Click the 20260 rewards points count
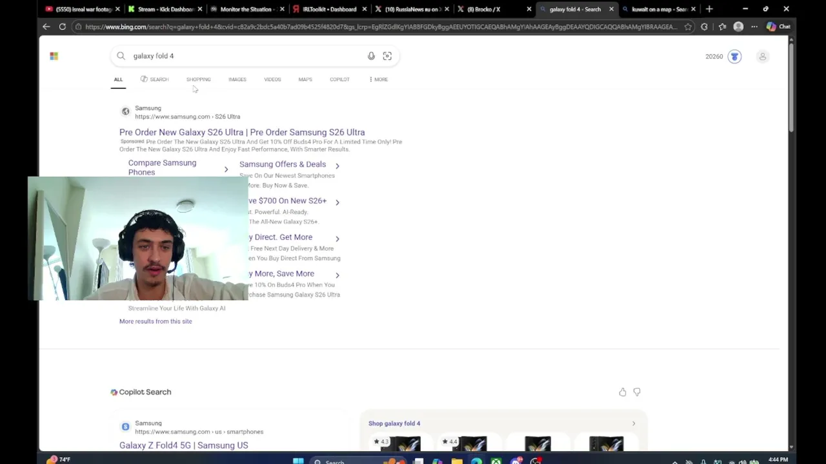The width and height of the screenshot is (826, 464). pos(714,56)
